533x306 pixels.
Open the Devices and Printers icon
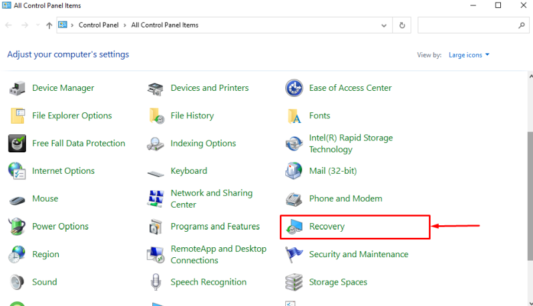coord(156,88)
